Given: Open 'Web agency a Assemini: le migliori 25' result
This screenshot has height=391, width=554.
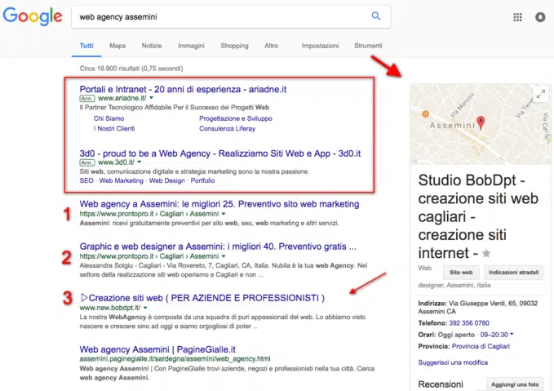Looking at the screenshot, I should click(x=219, y=204).
